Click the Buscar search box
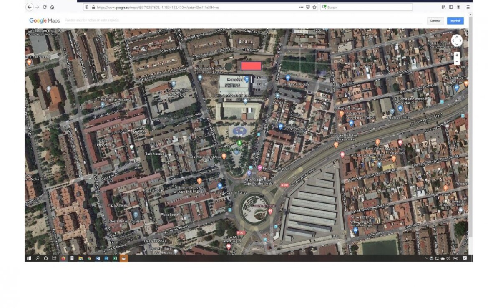The width and height of the screenshot is (488, 308). click(x=367, y=7)
